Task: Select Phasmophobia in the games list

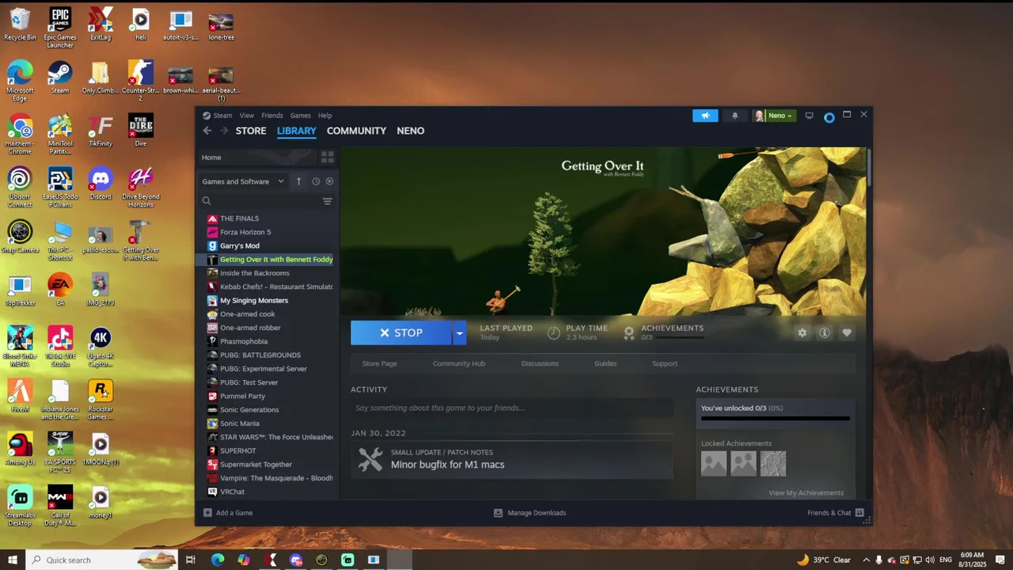Action: point(268,341)
